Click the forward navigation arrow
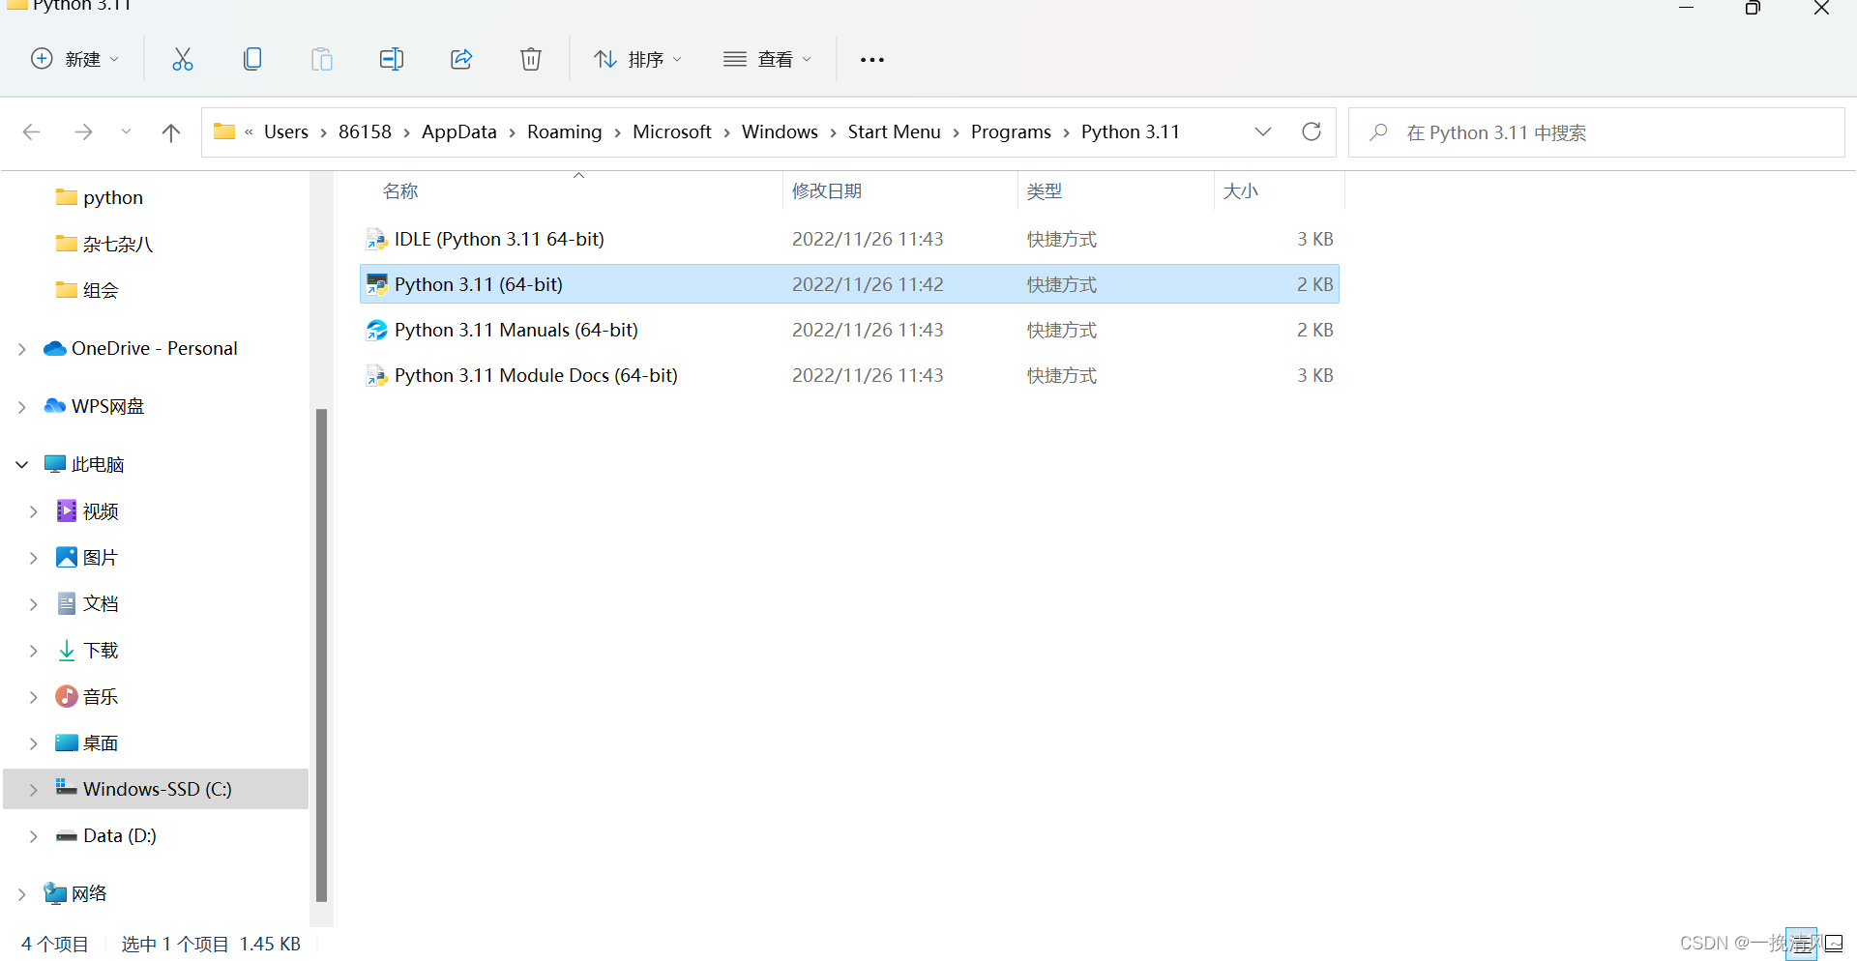 coord(83,131)
